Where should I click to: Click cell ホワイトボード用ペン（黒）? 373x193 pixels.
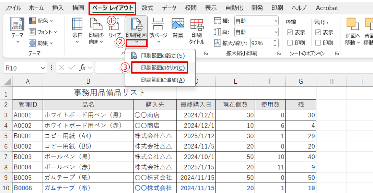88,115
